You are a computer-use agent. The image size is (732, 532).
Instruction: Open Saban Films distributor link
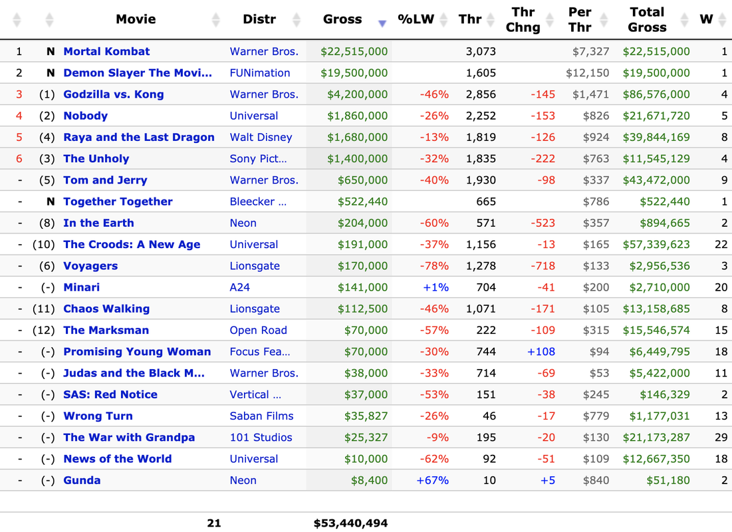(261, 417)
